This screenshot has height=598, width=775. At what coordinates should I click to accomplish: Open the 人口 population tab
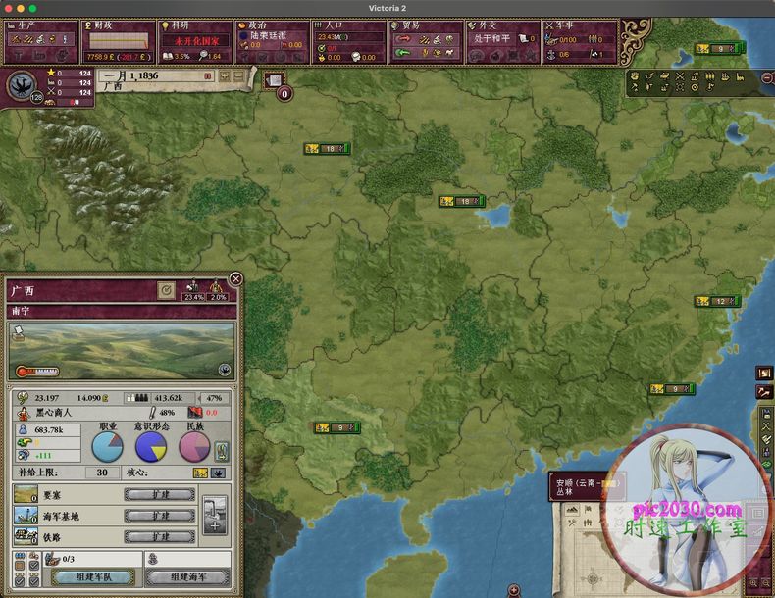click(349, 41)
